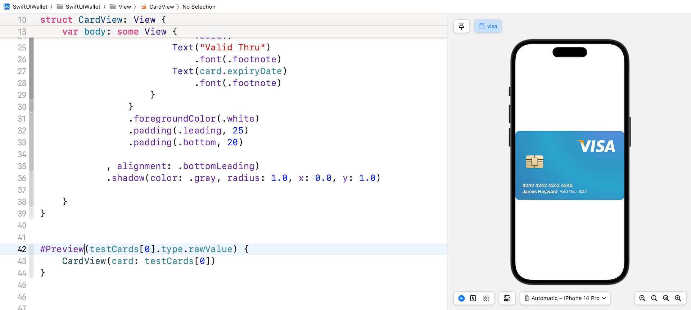Click the Valid Thru label on card
This screenshot has height=310, width=691.
pos(568,191)
